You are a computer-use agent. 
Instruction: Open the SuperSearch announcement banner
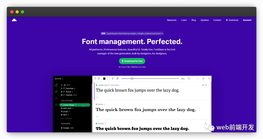[x=132, y=34]
